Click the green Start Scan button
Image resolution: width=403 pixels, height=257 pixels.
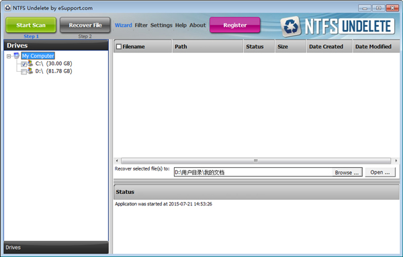(31, 25)
